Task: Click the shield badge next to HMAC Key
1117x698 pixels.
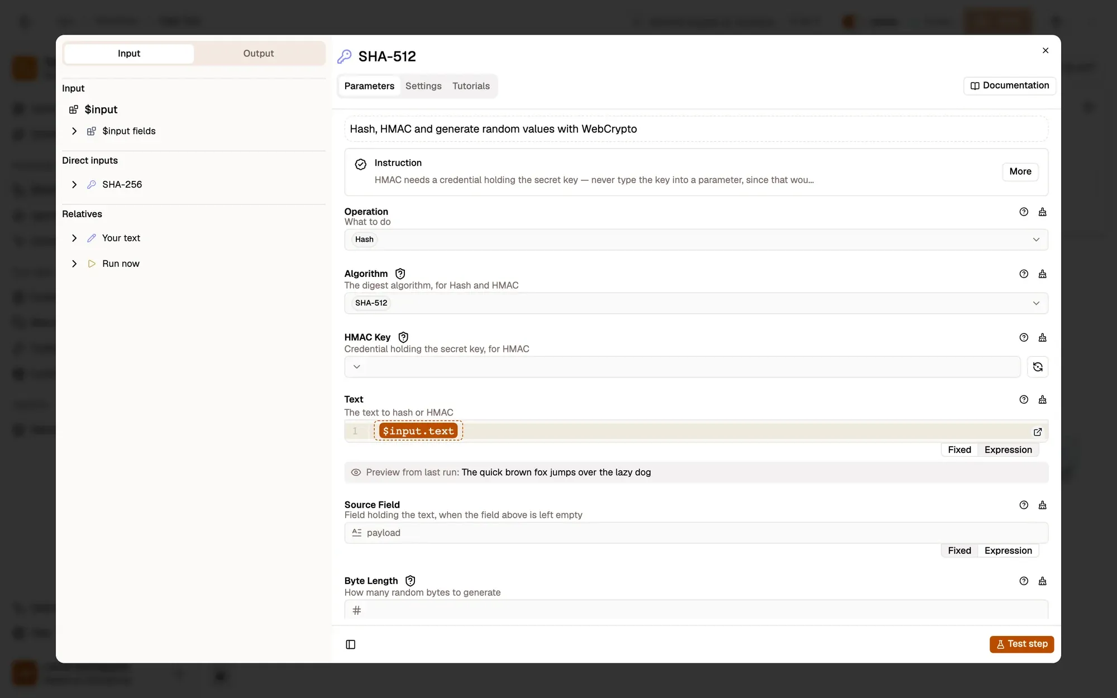Action: coord(403,337)
